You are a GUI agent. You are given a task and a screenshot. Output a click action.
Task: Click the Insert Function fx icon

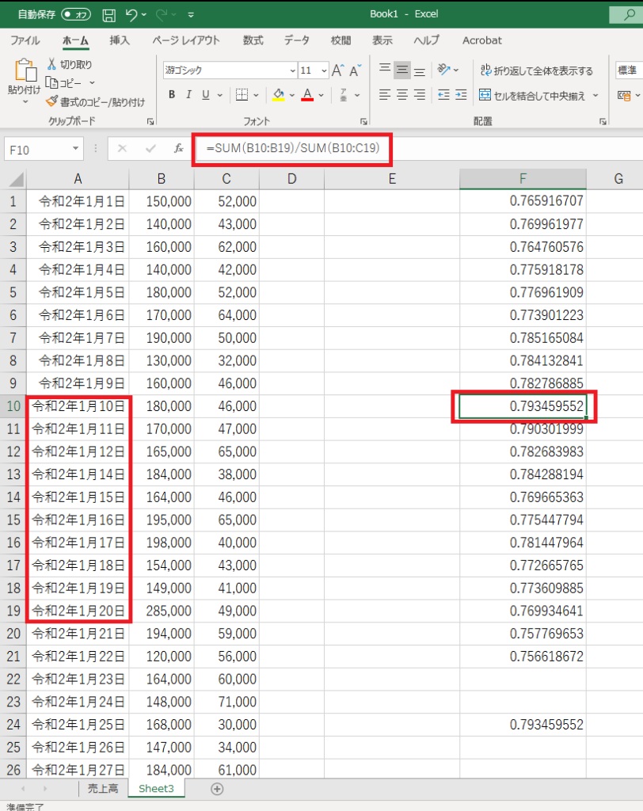pos(179,148)
